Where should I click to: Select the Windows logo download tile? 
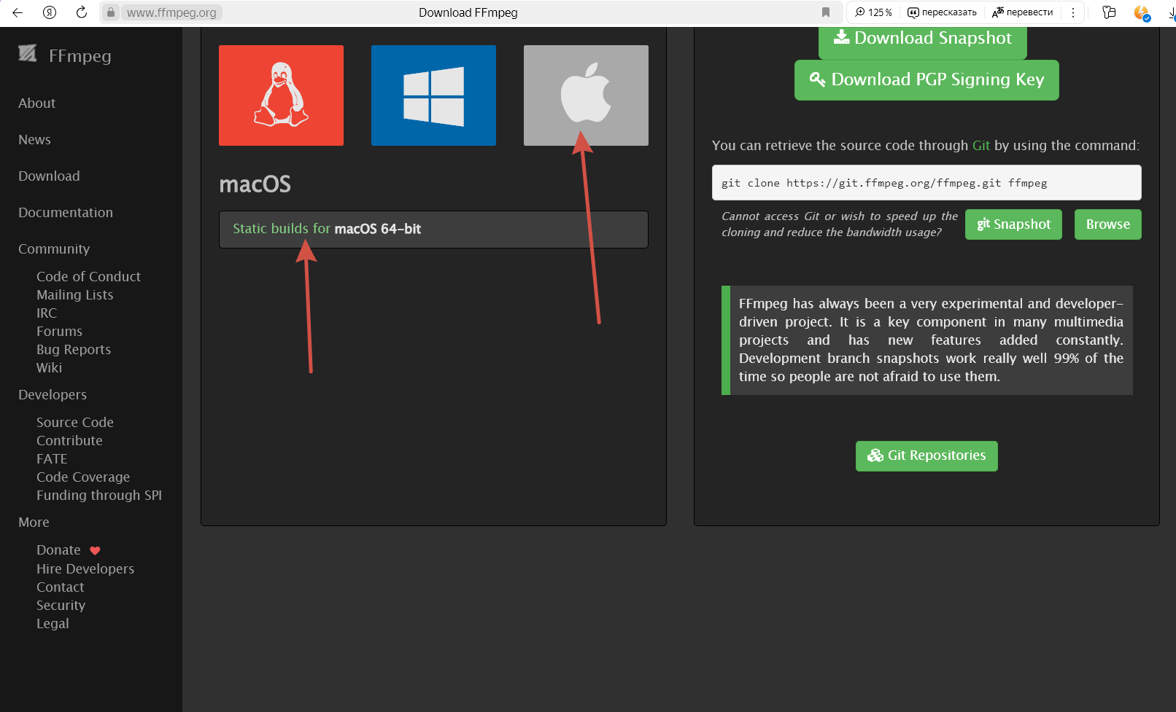pos(433,95)
